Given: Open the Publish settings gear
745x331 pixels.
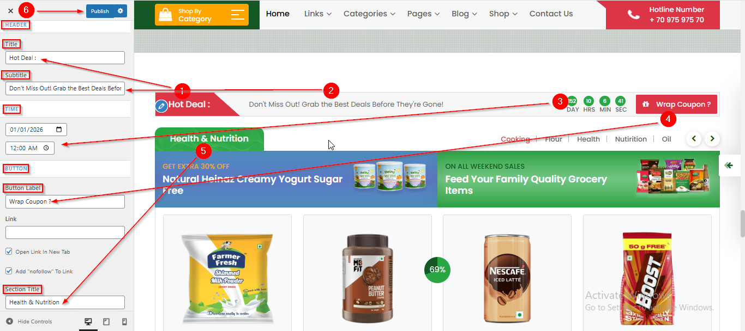Looking at the screenshot, I should pos(121,11).
